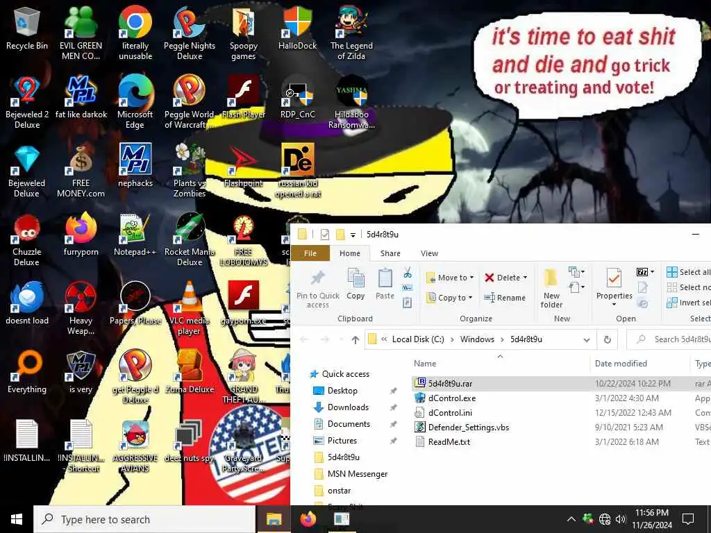Open the Spoopy games folder
The image size is (711, 533).
(244, 33)
